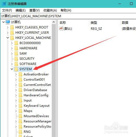Click the Registry Editor app icon in title bar

(x=4, y=4)
